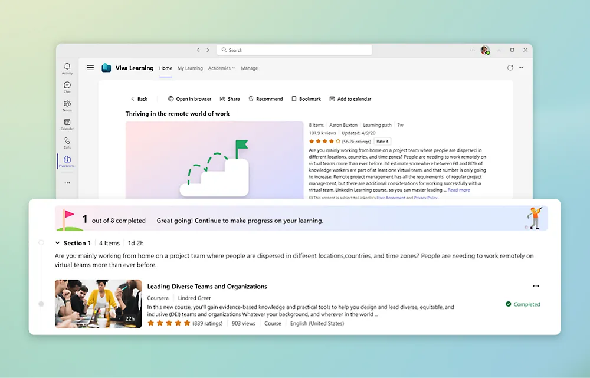The height and width of the screenshot is (378, 590).
Task: Click the Share button
Action: [x=230, y=99]
